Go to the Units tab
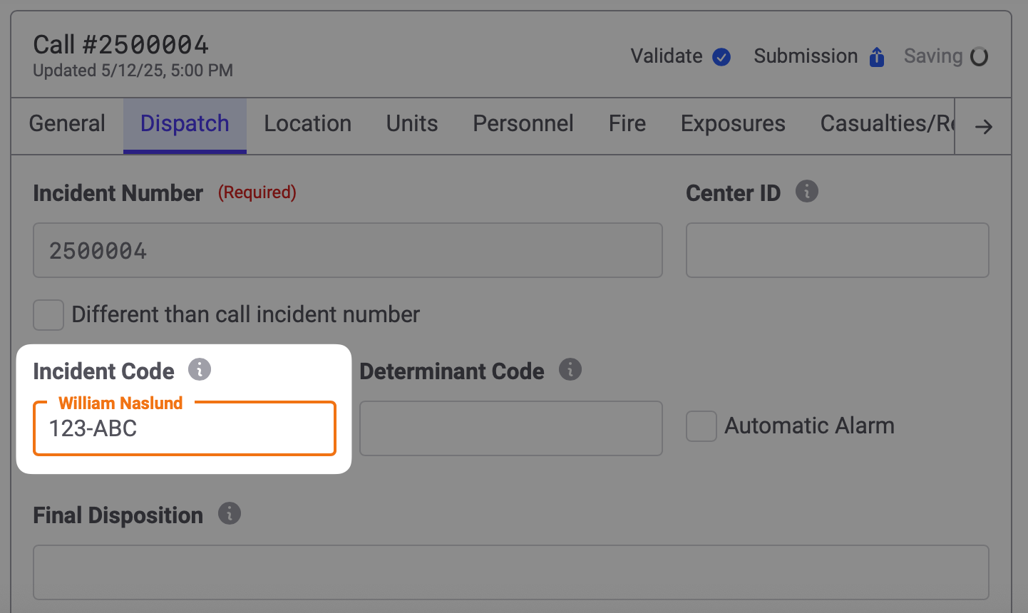The image size is (1028, 613). coord(412,124)
